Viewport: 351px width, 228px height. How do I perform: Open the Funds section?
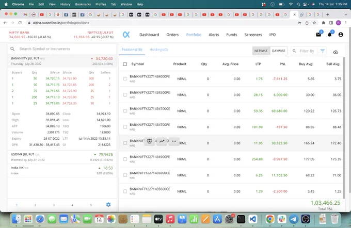click(232, 35)
